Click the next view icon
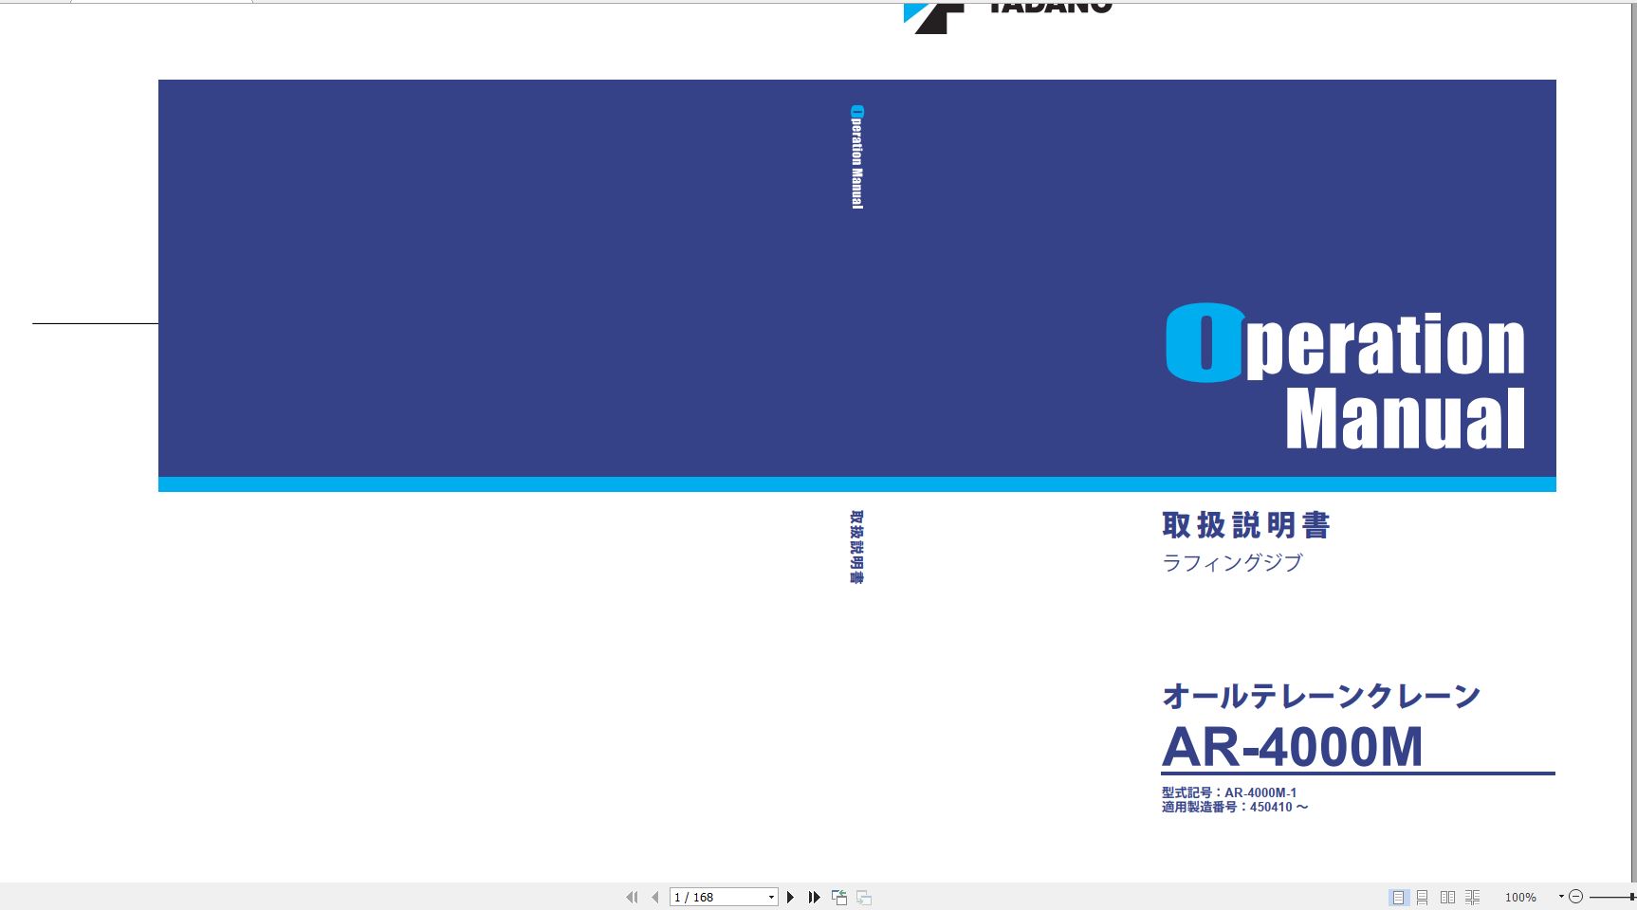This screenshot has width=1637, height=910. (864, 897)
